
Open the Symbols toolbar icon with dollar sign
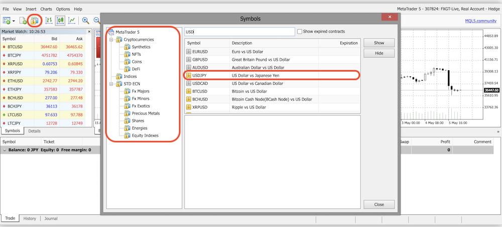pyautogui.click(x=35, y=21)
